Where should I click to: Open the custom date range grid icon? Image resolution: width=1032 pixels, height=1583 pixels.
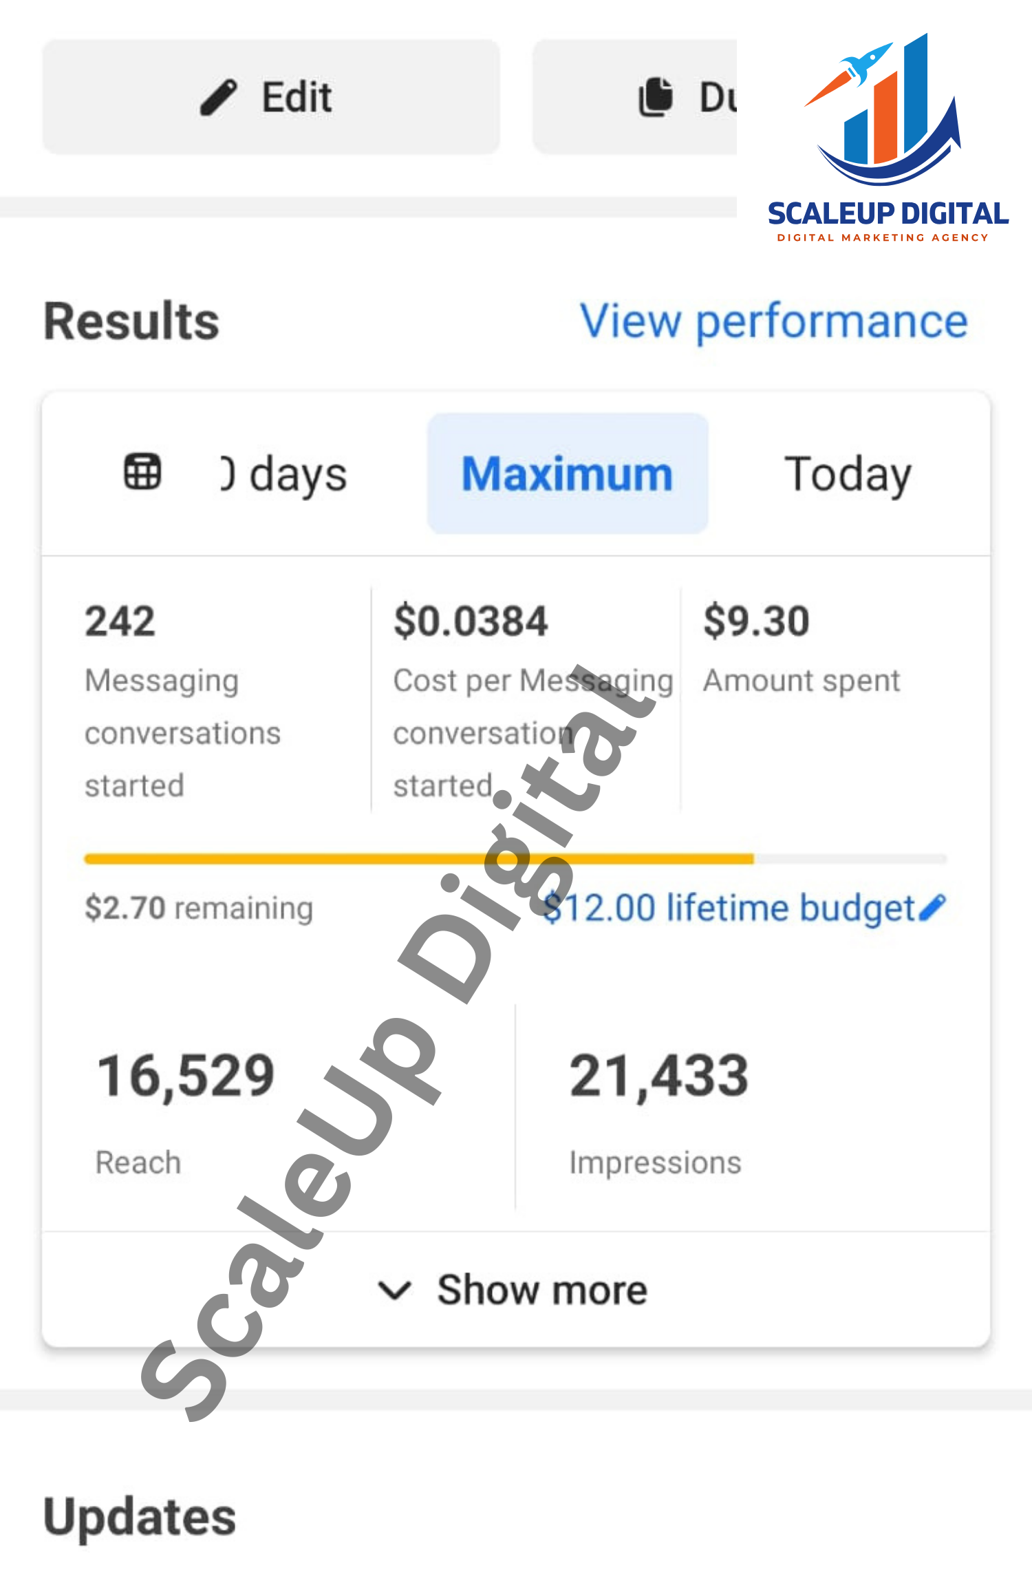coord(142,472)
